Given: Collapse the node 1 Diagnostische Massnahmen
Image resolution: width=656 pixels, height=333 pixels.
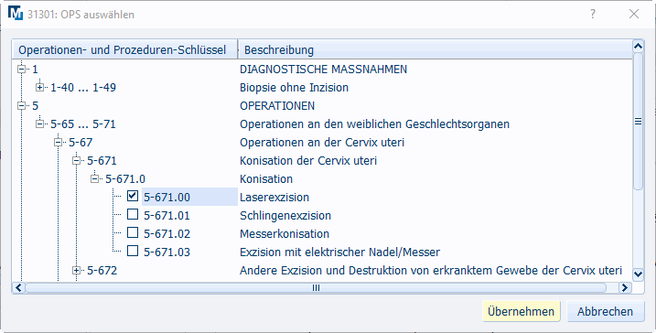Looking at the screenshot, I should [x=21, y=69].
